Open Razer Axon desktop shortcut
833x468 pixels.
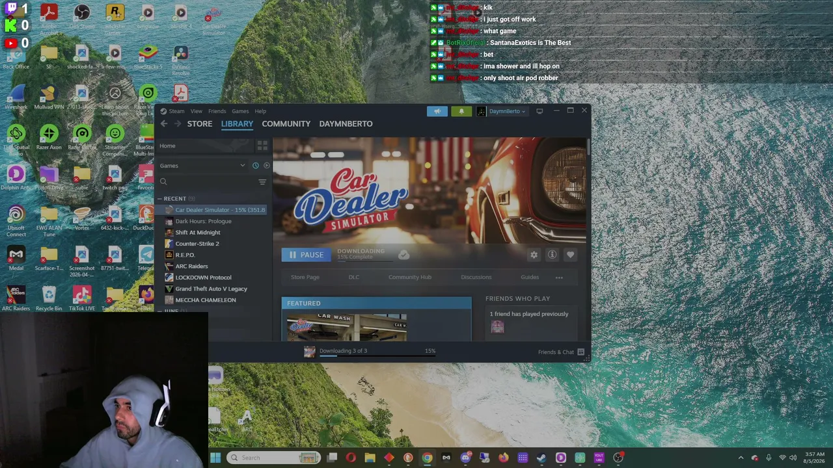pyautogui.click(x=49, y=138)
